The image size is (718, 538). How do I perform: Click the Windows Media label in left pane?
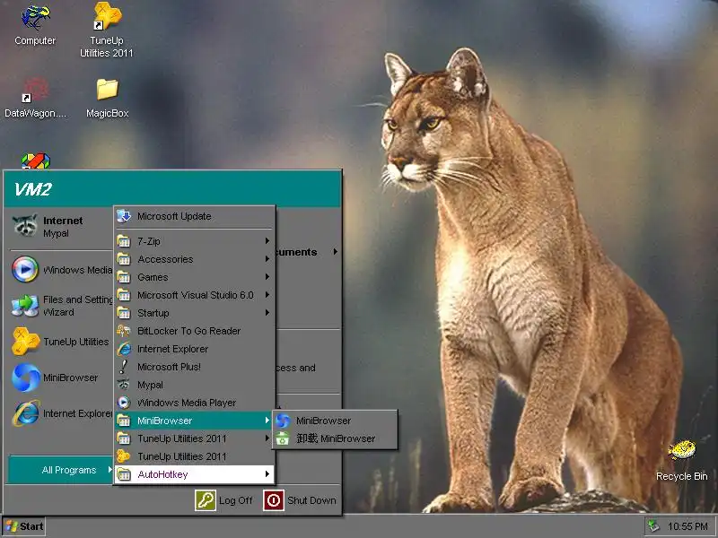[x=77, y=270]
